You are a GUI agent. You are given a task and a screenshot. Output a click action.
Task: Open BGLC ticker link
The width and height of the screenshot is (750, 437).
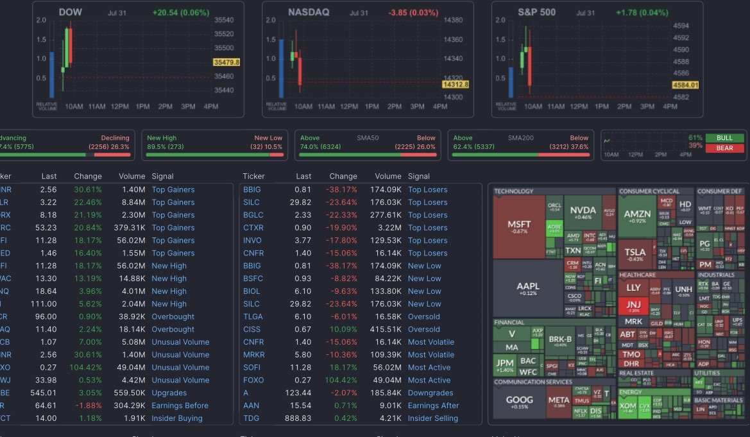(x=253, y=216)
